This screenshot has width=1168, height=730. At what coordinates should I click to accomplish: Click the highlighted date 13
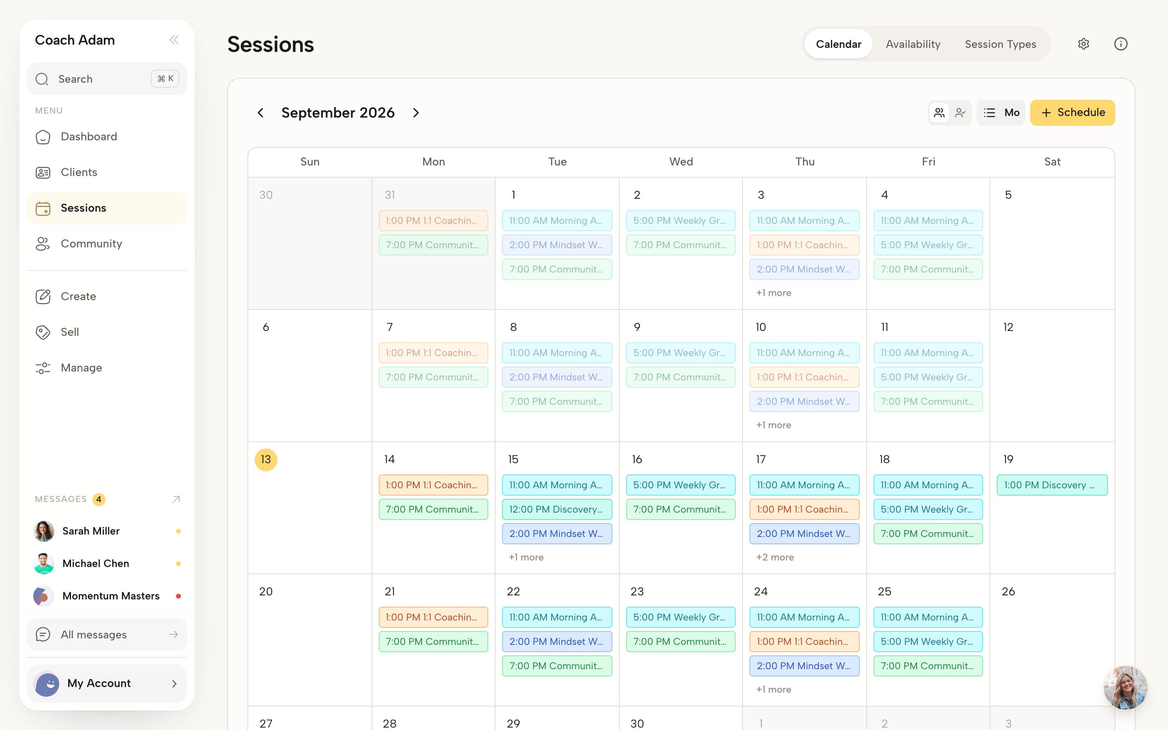click(x=266, y=459)
